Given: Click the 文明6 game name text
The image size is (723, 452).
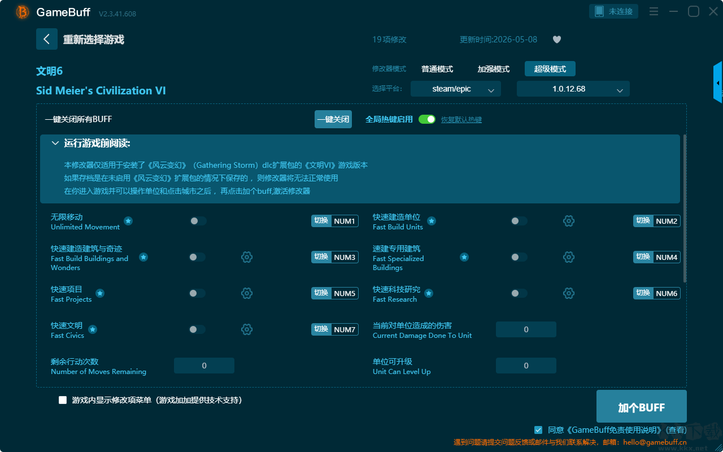Looking at the screenshot, I should 49,71.
